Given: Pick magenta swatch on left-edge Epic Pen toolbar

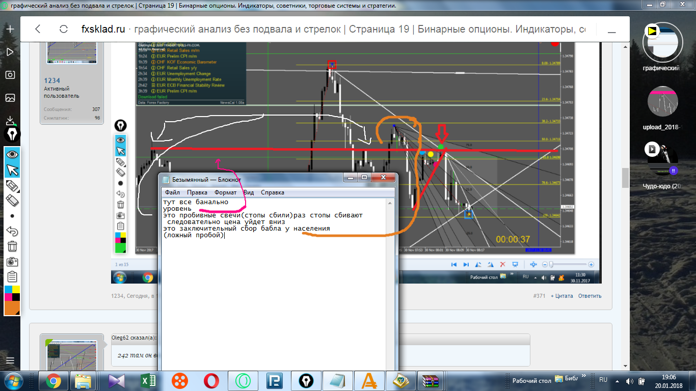Looking at the screenshot, I should pyautogui.click(x=8, y=297).
